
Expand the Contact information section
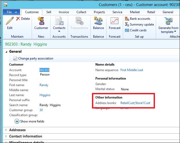click(x=6, y=136)
